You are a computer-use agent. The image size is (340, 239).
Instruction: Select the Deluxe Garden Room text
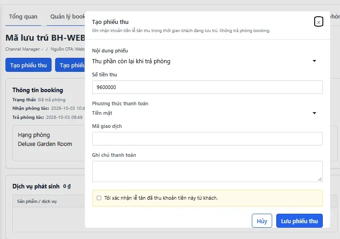point(45,144)
